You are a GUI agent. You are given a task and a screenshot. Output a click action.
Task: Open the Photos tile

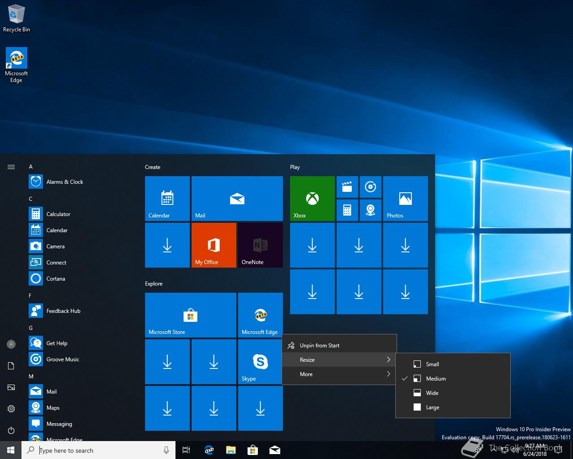[x=406, y=199]
